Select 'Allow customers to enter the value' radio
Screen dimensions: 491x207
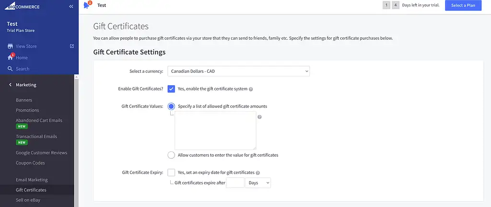171,155
